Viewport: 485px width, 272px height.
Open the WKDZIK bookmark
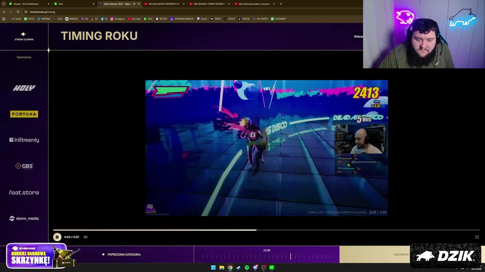72,19
